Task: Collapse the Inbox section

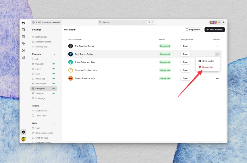Action: tap(54, 123)
